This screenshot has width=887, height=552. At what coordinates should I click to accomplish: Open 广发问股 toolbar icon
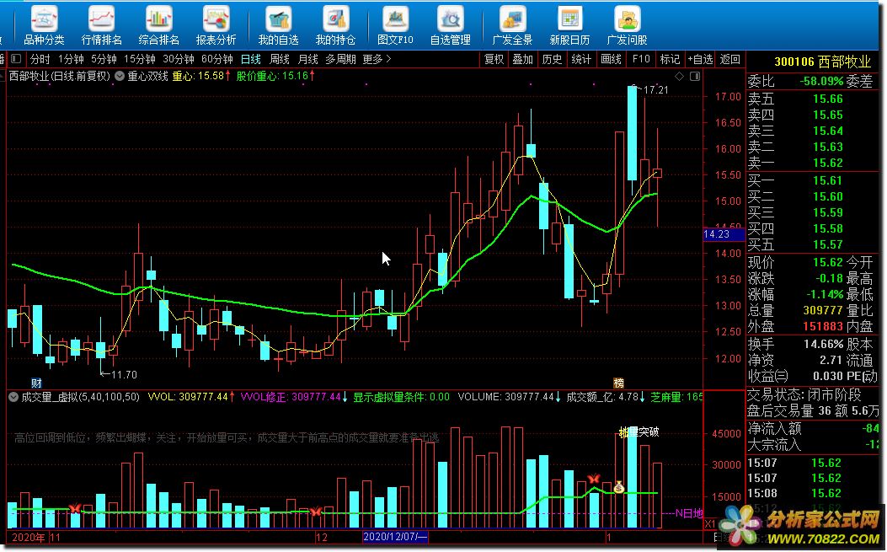pyautogui.click(x=627, y=25)
